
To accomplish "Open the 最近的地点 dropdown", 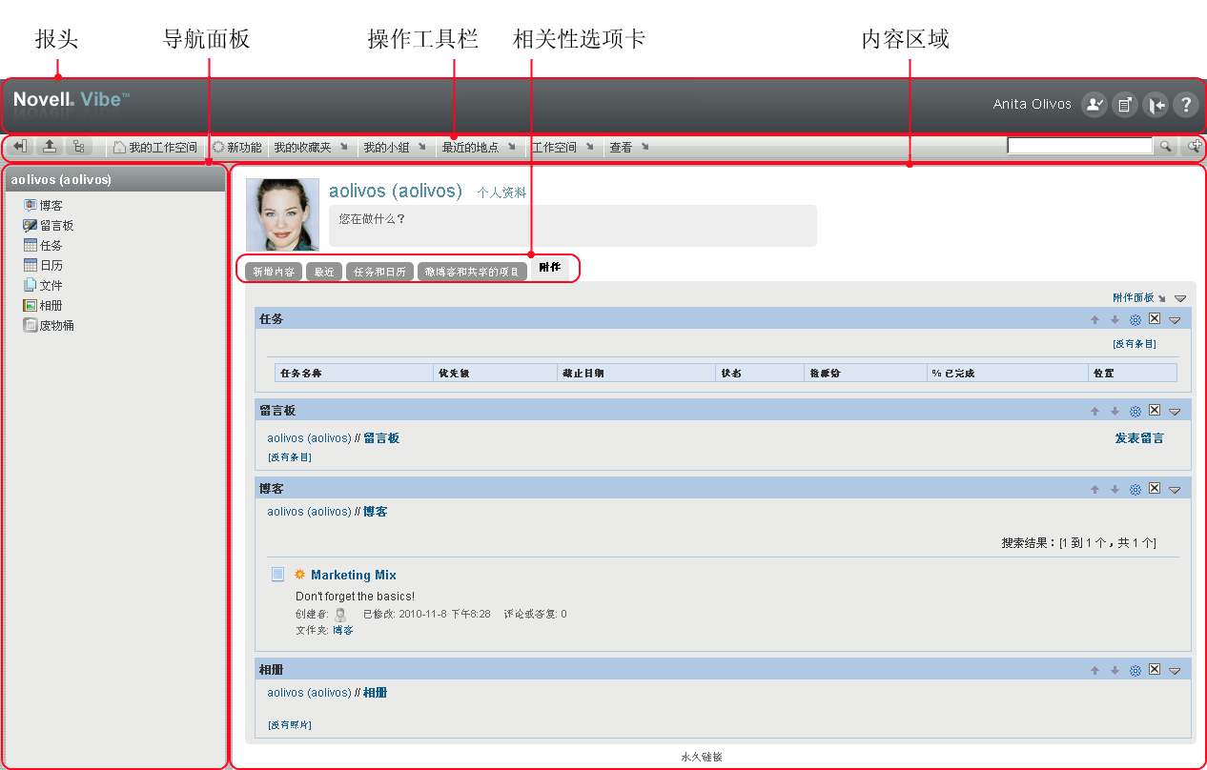I will (x=479, y=148).
